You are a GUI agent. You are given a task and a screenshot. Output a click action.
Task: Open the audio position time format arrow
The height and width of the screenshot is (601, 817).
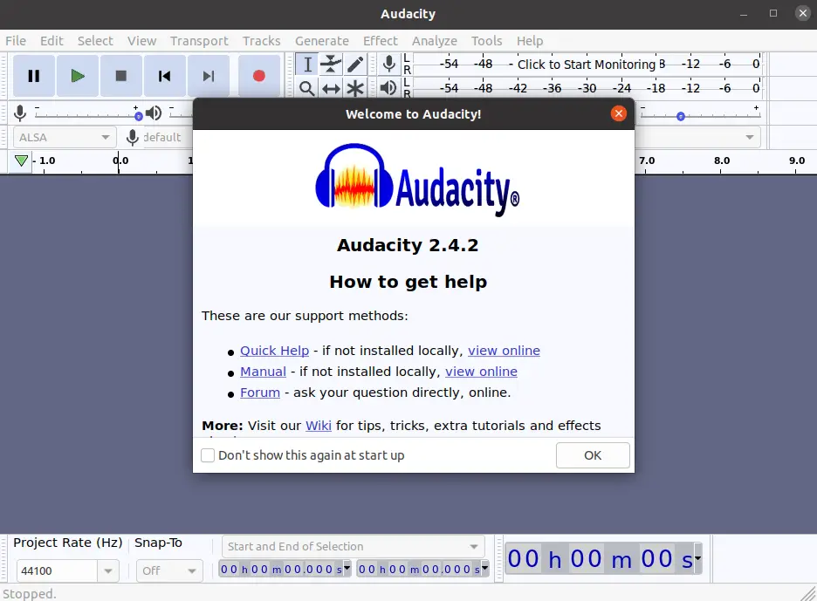pos(697,558)
